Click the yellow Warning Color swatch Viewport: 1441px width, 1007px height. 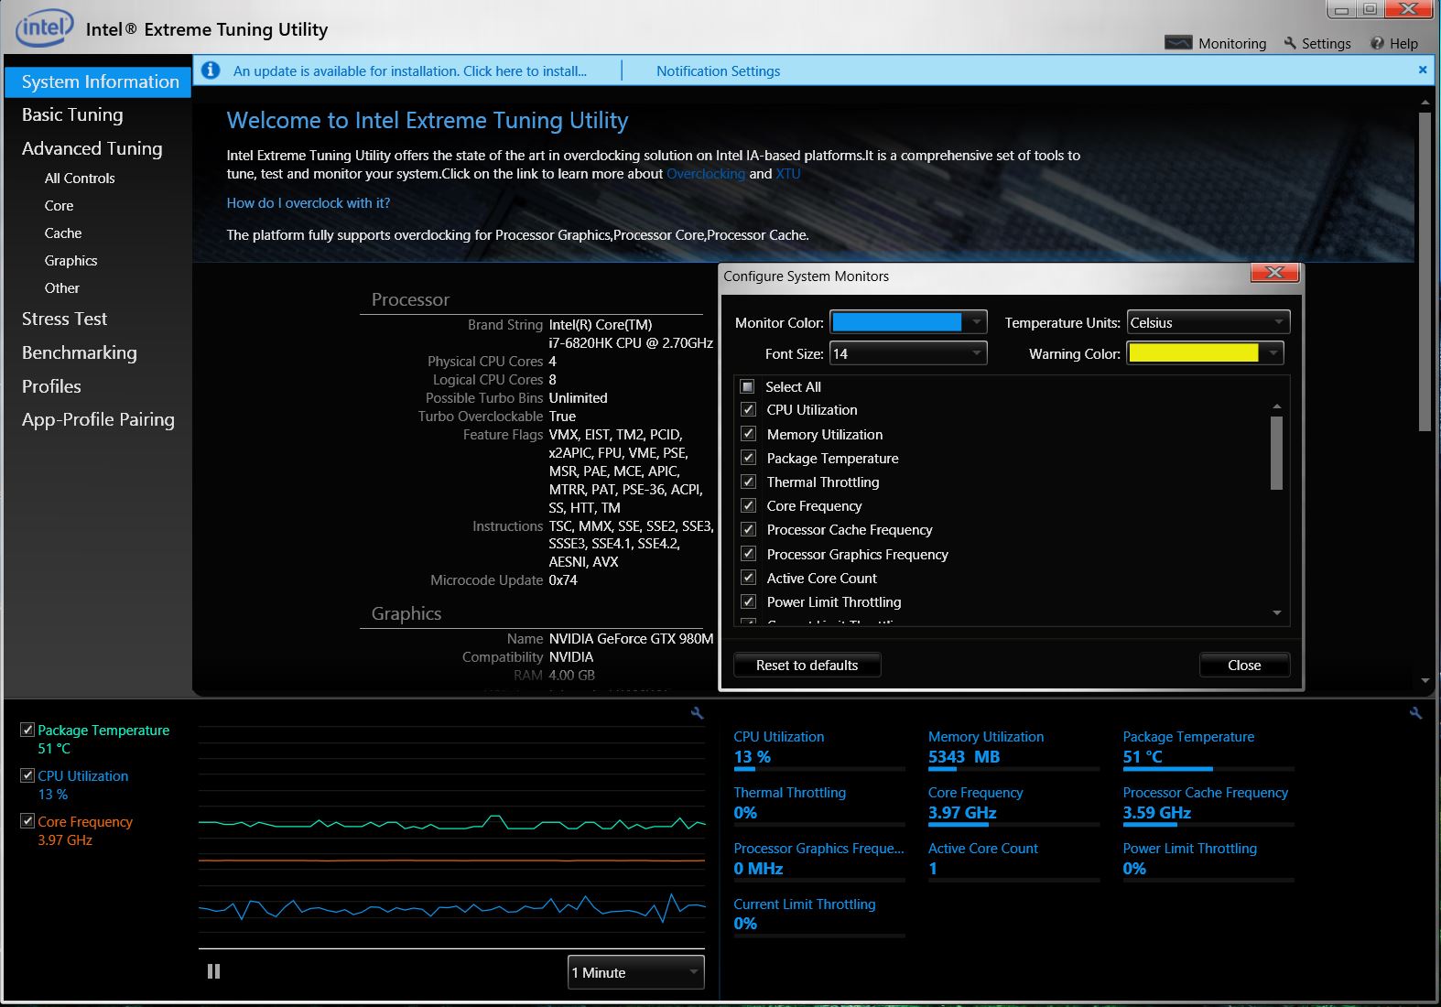(x=1194, y=353)
